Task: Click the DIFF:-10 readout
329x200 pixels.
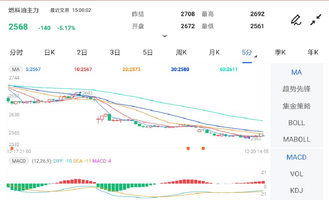Action: coord(62,161)
